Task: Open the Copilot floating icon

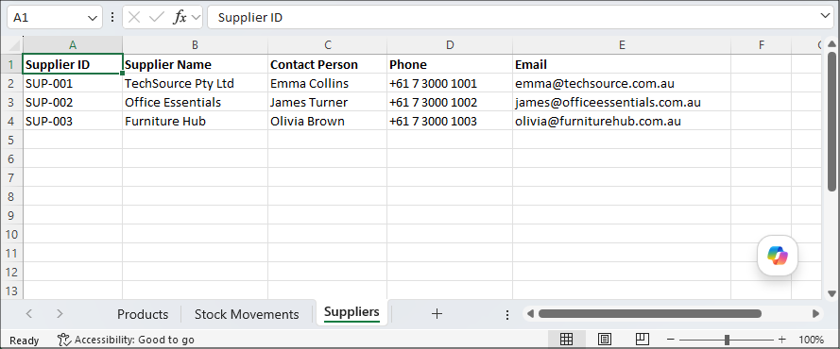Action: 778,256
